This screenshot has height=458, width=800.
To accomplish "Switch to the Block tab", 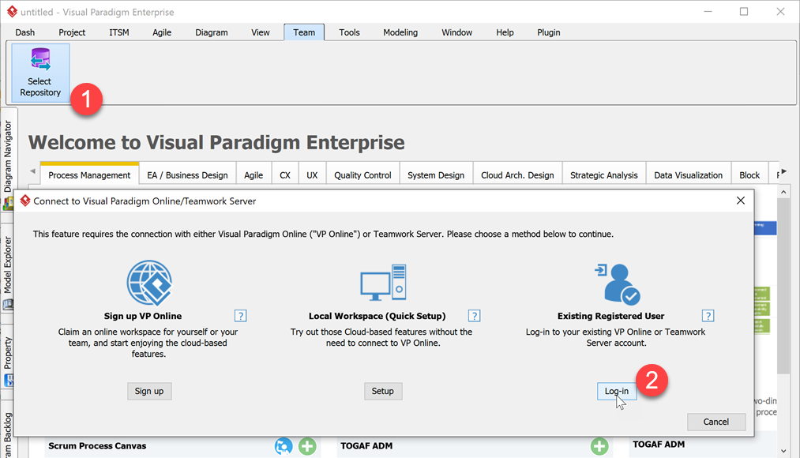I will click(x=749, y=175).
